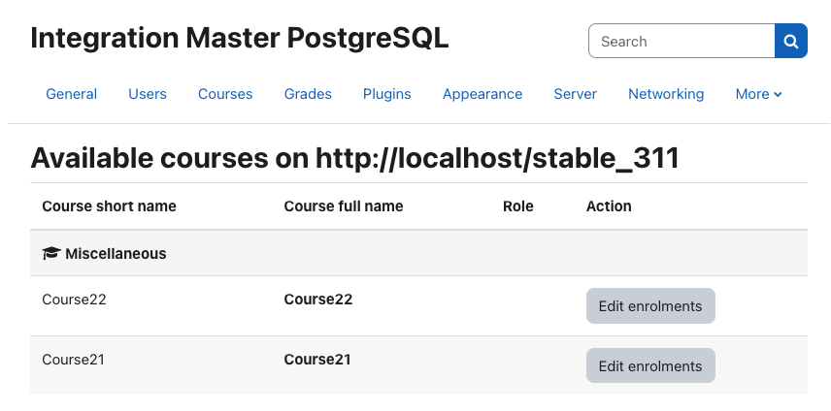This screenshot has width=831, height=411.
Task: Click the magnifying glass search button
Action: coord(791,41)
